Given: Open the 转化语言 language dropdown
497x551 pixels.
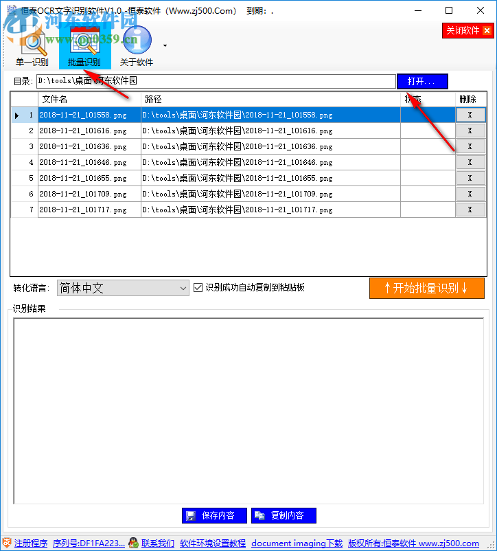Looking at the screenshot, I should click(x=123, y=288).
